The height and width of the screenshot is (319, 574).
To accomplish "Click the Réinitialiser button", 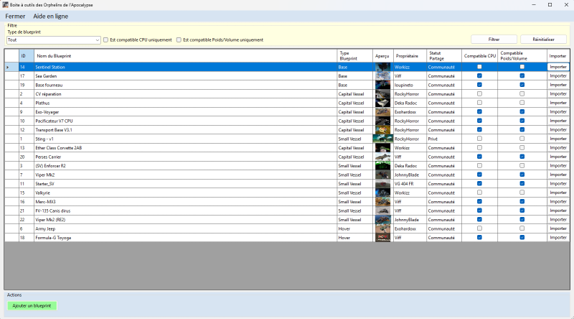I will [x=543, y=40].
